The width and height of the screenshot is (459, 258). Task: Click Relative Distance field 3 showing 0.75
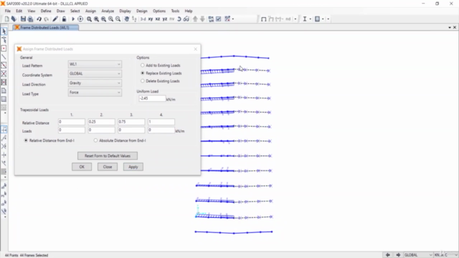coord(131,122)
